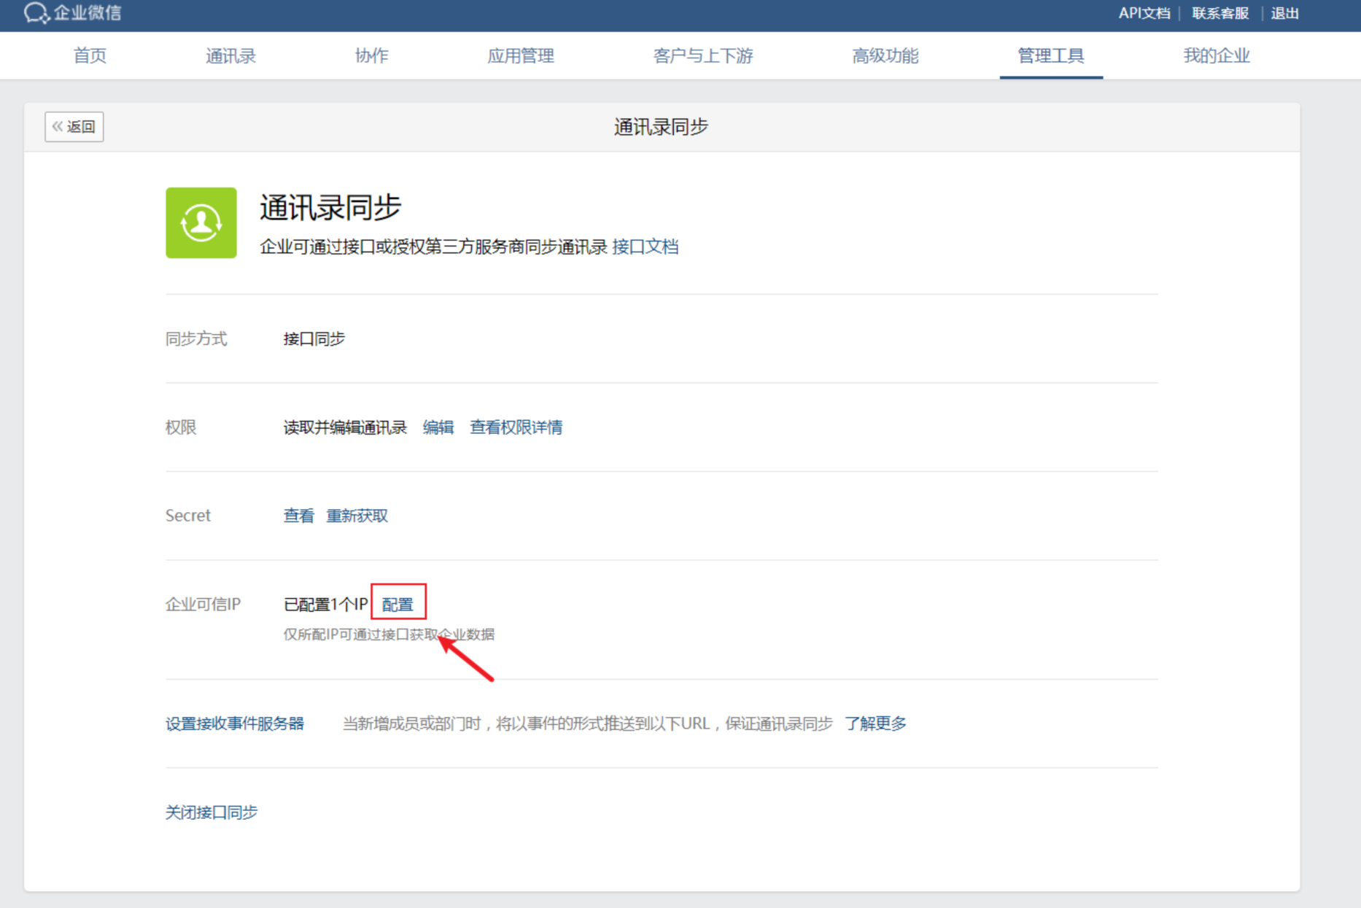Switch to the 通讯录 tab
Viewport: 1361px width, 908px height.
click(230, 56)
